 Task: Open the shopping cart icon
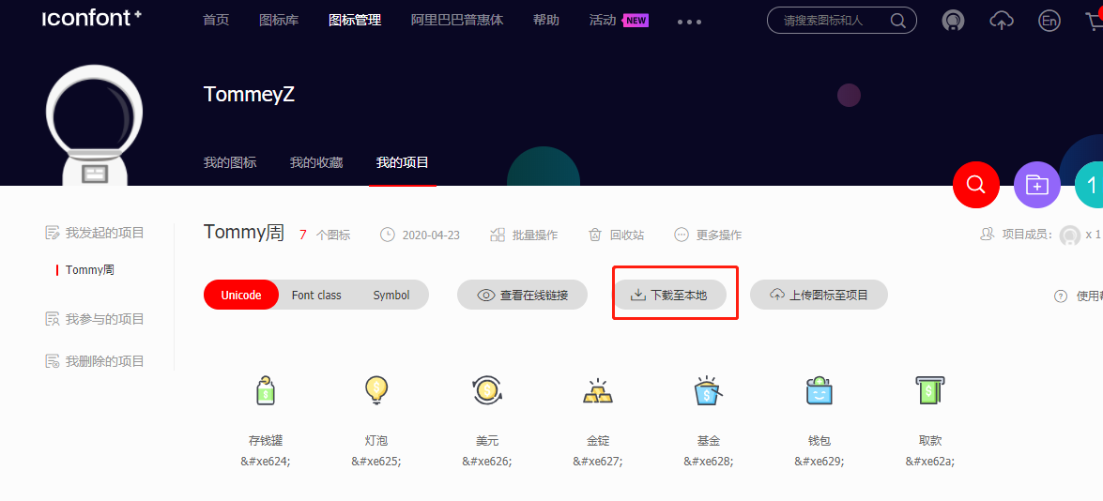(1094, 21)
